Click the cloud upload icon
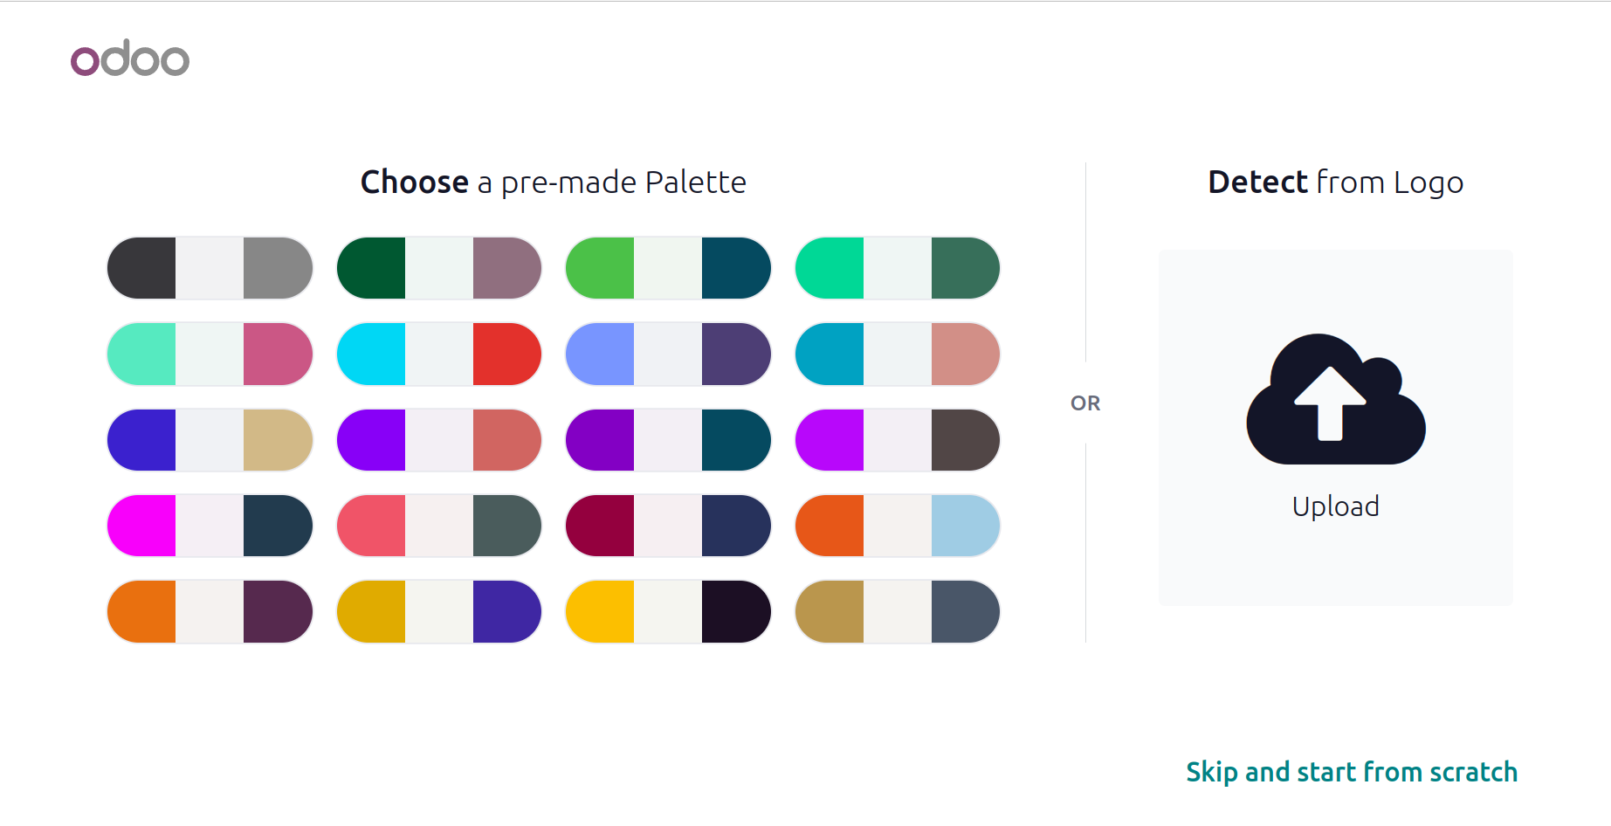Viewport: 1611px width, 826px height. [x=1335, y=399]
